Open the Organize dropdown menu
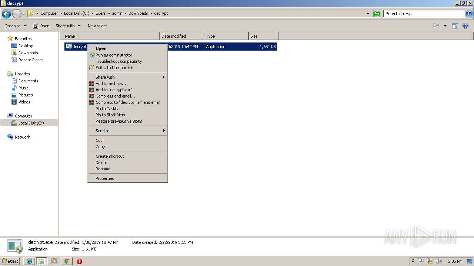474x266 pixels. coord(15,26)
